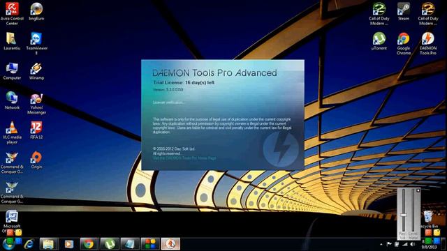Launch ImgBurn from the desktop
447x251 pixels.
(36, 12)
